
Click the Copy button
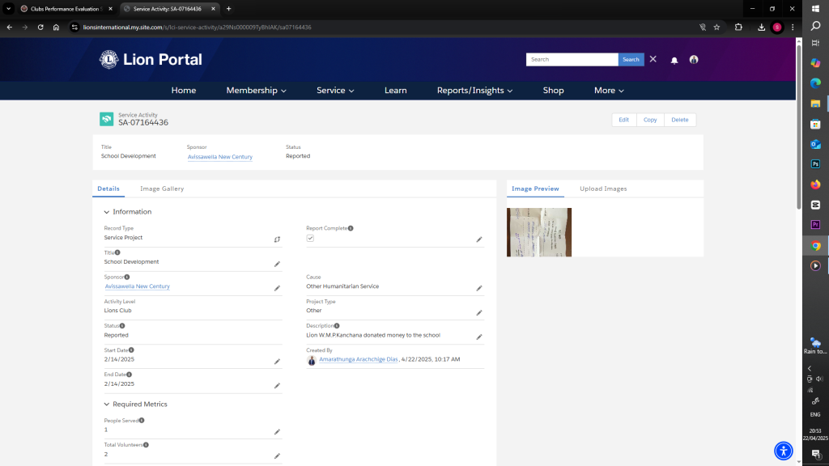(x=650, y=120)
